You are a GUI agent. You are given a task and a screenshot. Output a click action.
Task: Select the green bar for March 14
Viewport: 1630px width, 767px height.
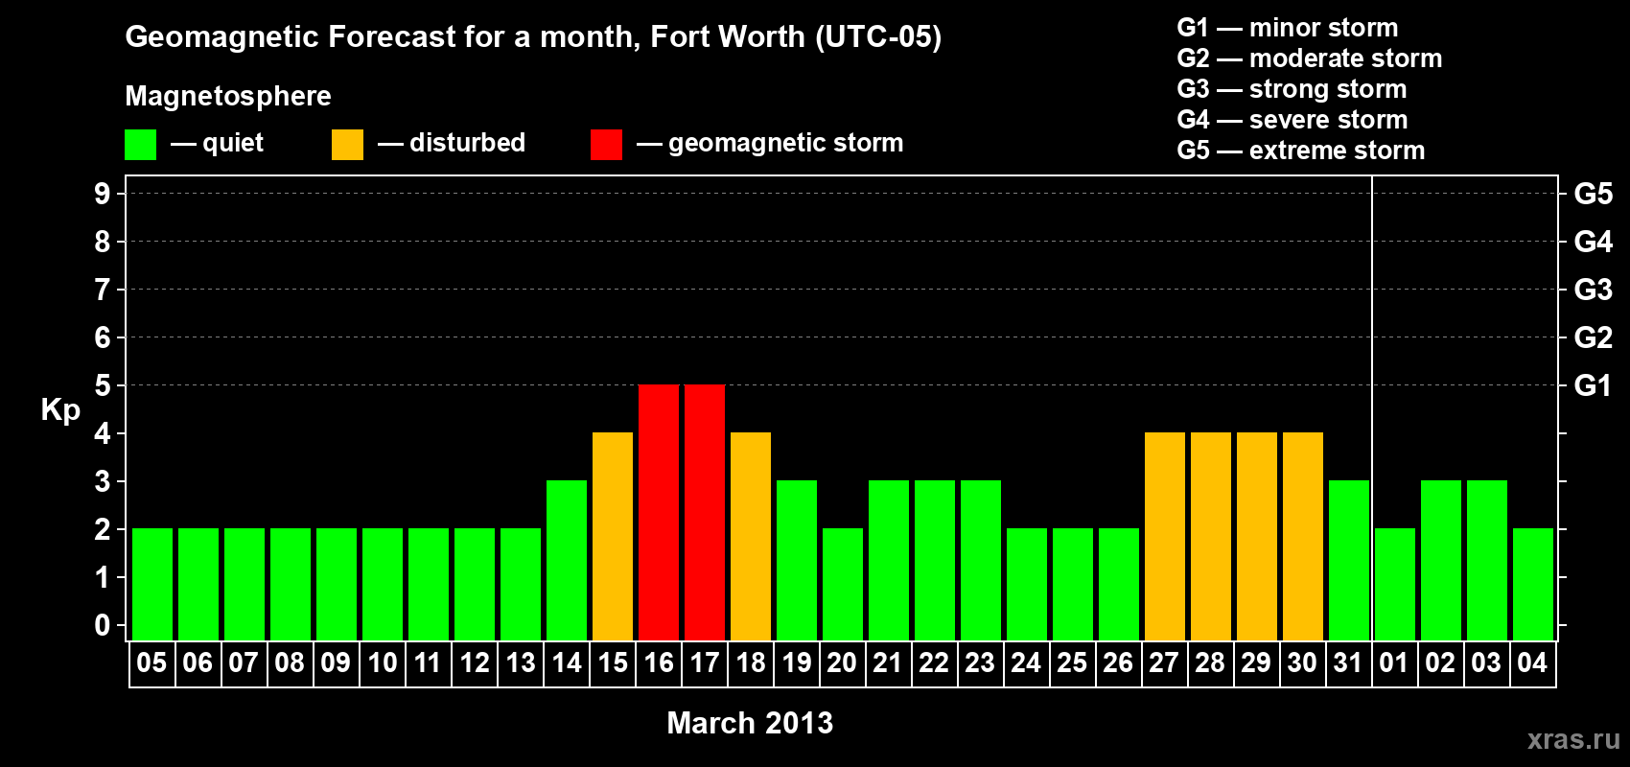point(567,560)
